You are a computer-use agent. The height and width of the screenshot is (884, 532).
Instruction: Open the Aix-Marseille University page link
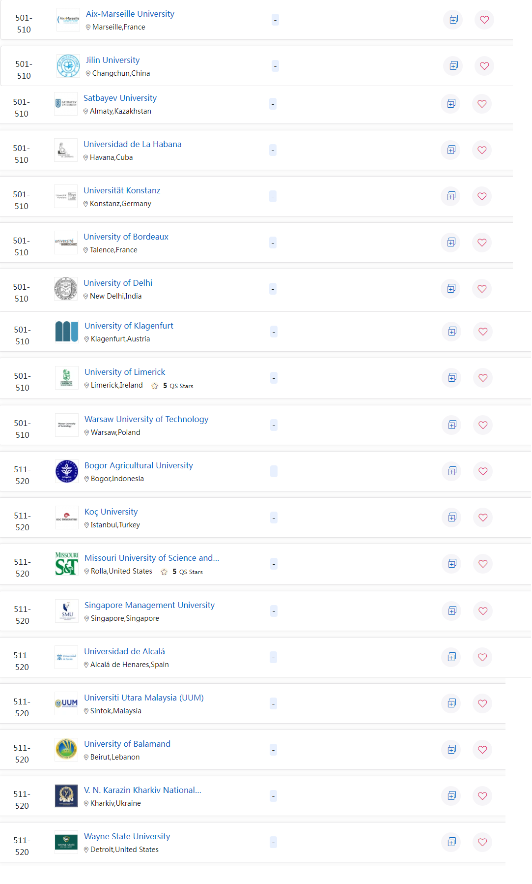tap(130, 14)
